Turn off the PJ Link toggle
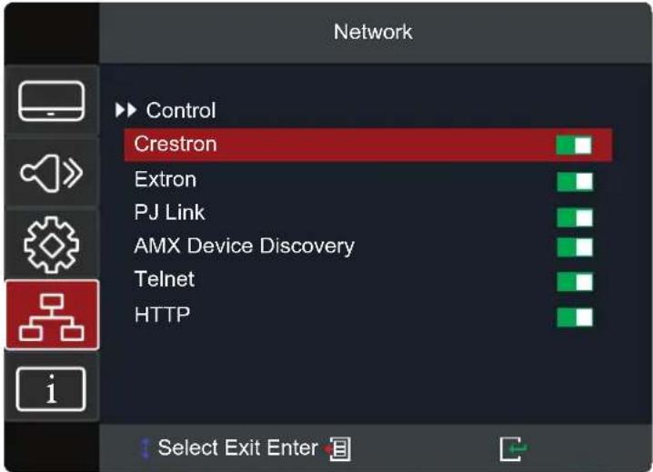Screen dimensions: 653x472 575,218
